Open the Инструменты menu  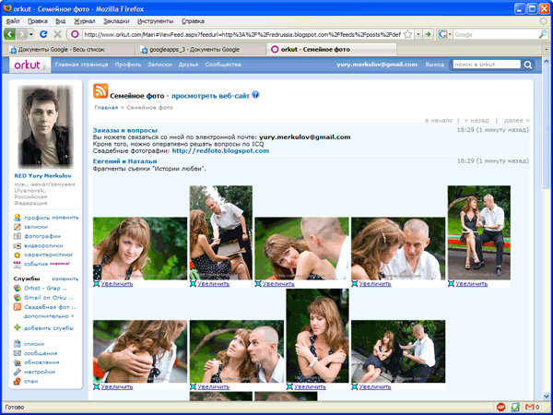pyautogui.click(x=155, y=21)
